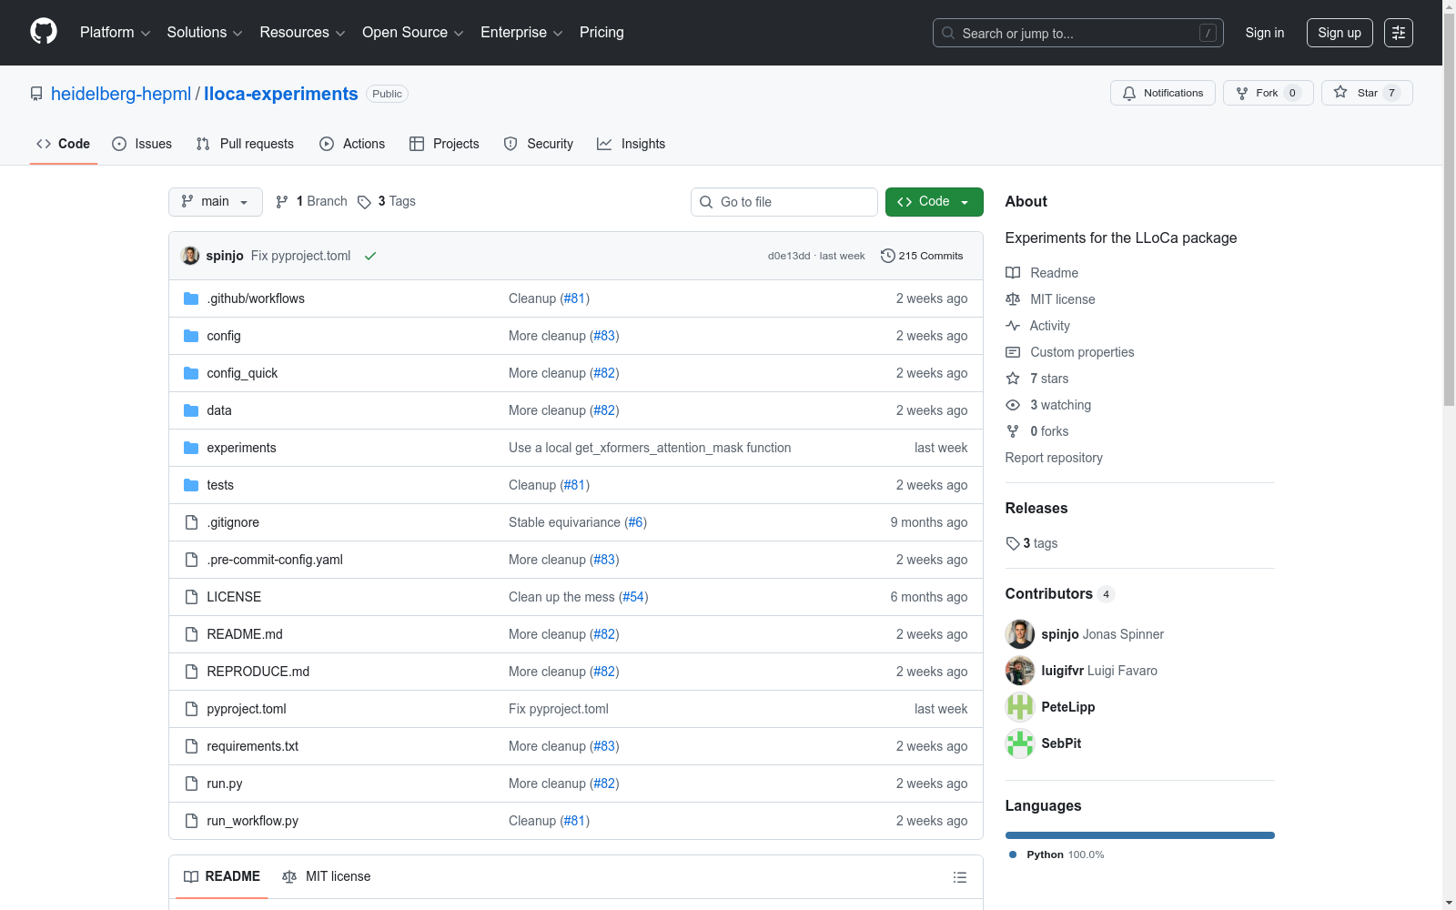
Task: Open the LICENSE file
Action: [x=234, y=597]
